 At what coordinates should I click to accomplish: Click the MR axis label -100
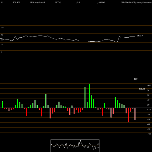pyautogui.click(x=149, y=134)
